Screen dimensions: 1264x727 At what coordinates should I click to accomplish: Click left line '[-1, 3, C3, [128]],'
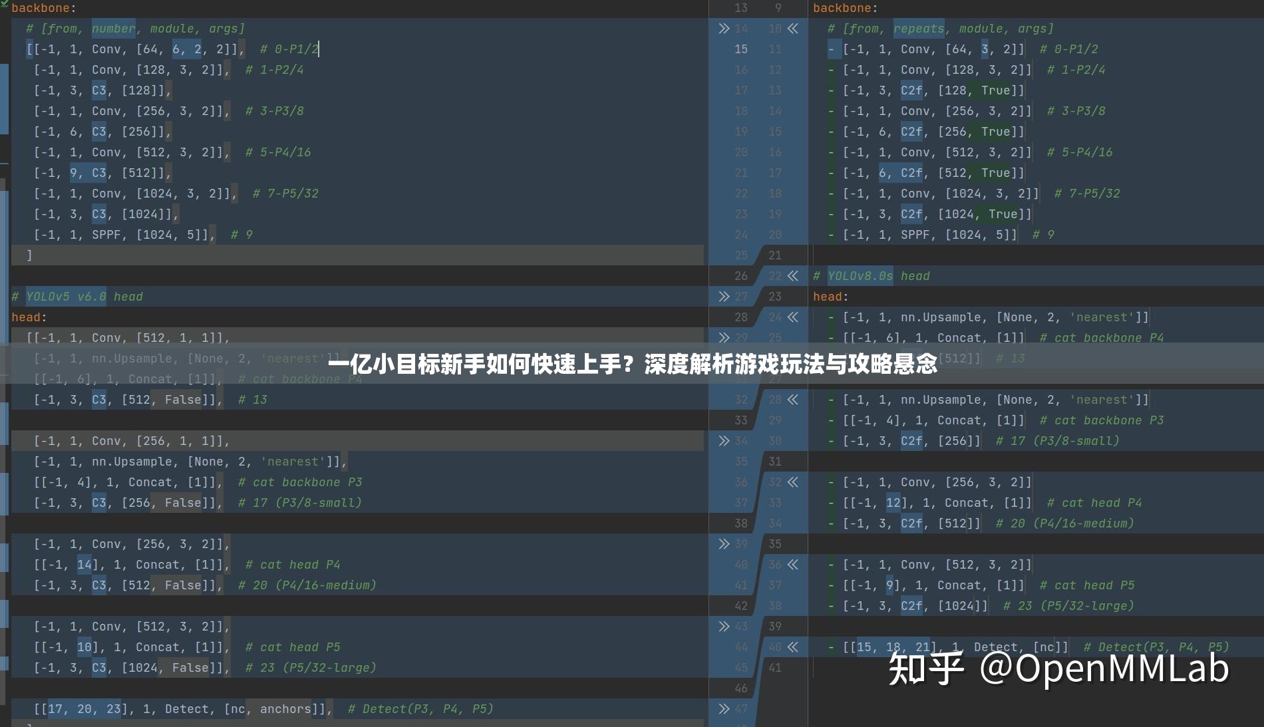(102, 90)
